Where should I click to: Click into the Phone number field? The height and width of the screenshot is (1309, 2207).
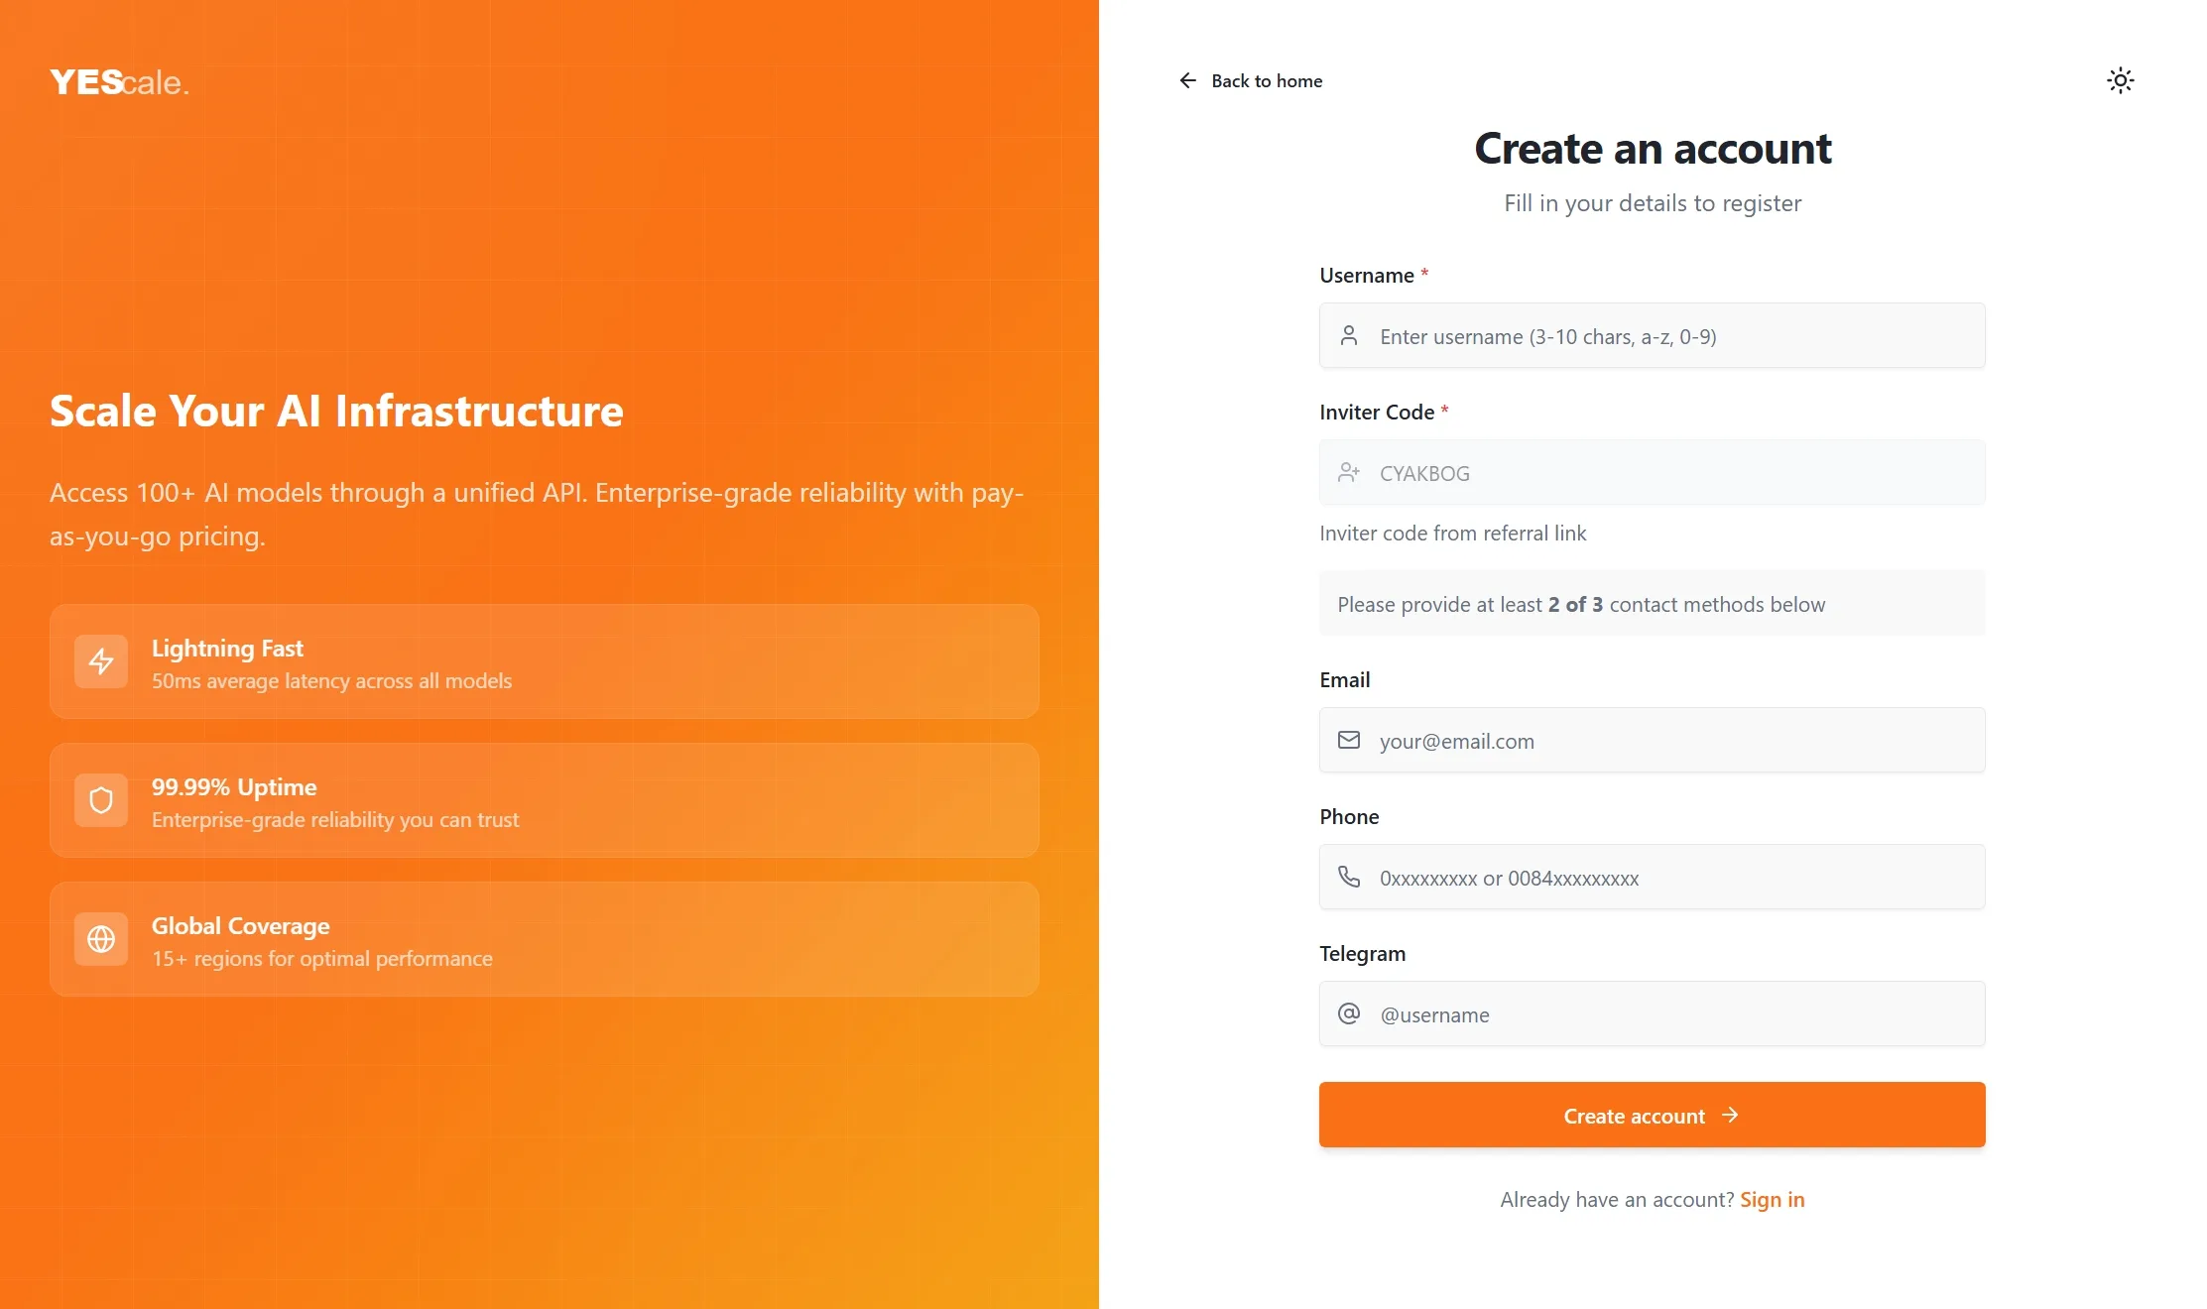1676,878
